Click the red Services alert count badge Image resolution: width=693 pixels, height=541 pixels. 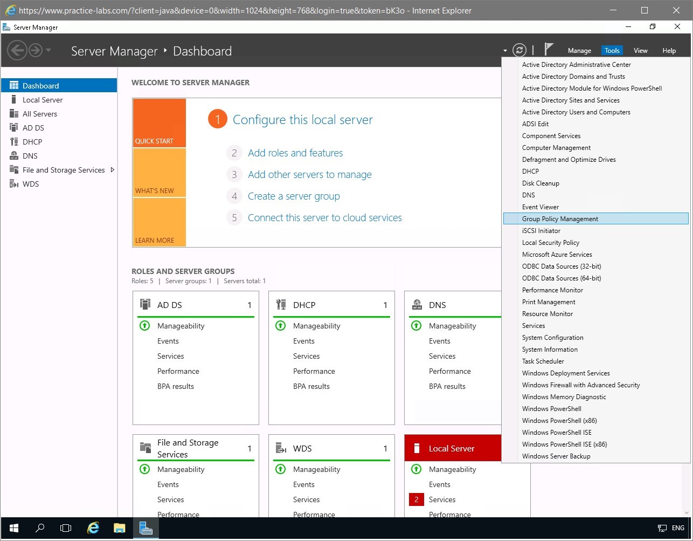pos(416,500)
